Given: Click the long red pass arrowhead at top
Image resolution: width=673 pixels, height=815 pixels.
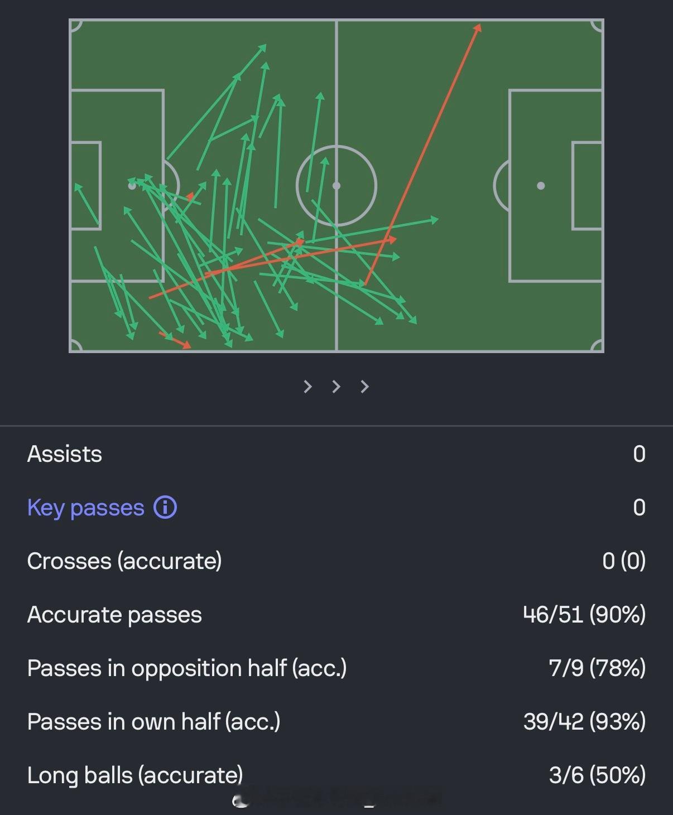Looking at the screenshot, I should click(478, 27).
